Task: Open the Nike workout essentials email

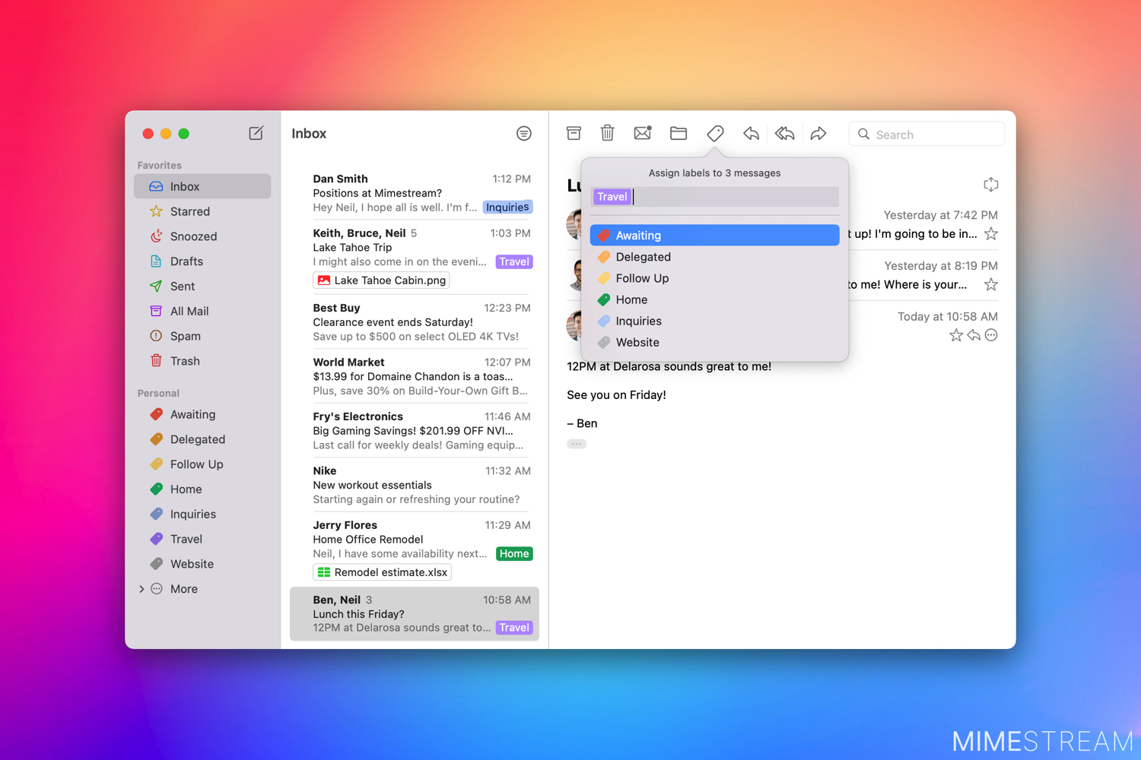Action: click(x=415, y=485)
